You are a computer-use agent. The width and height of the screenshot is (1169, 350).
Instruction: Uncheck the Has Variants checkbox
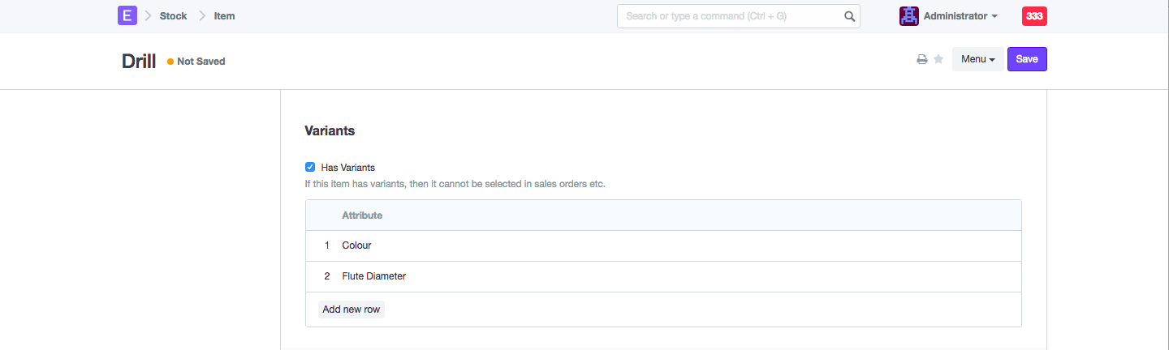[x=310, y=168]
